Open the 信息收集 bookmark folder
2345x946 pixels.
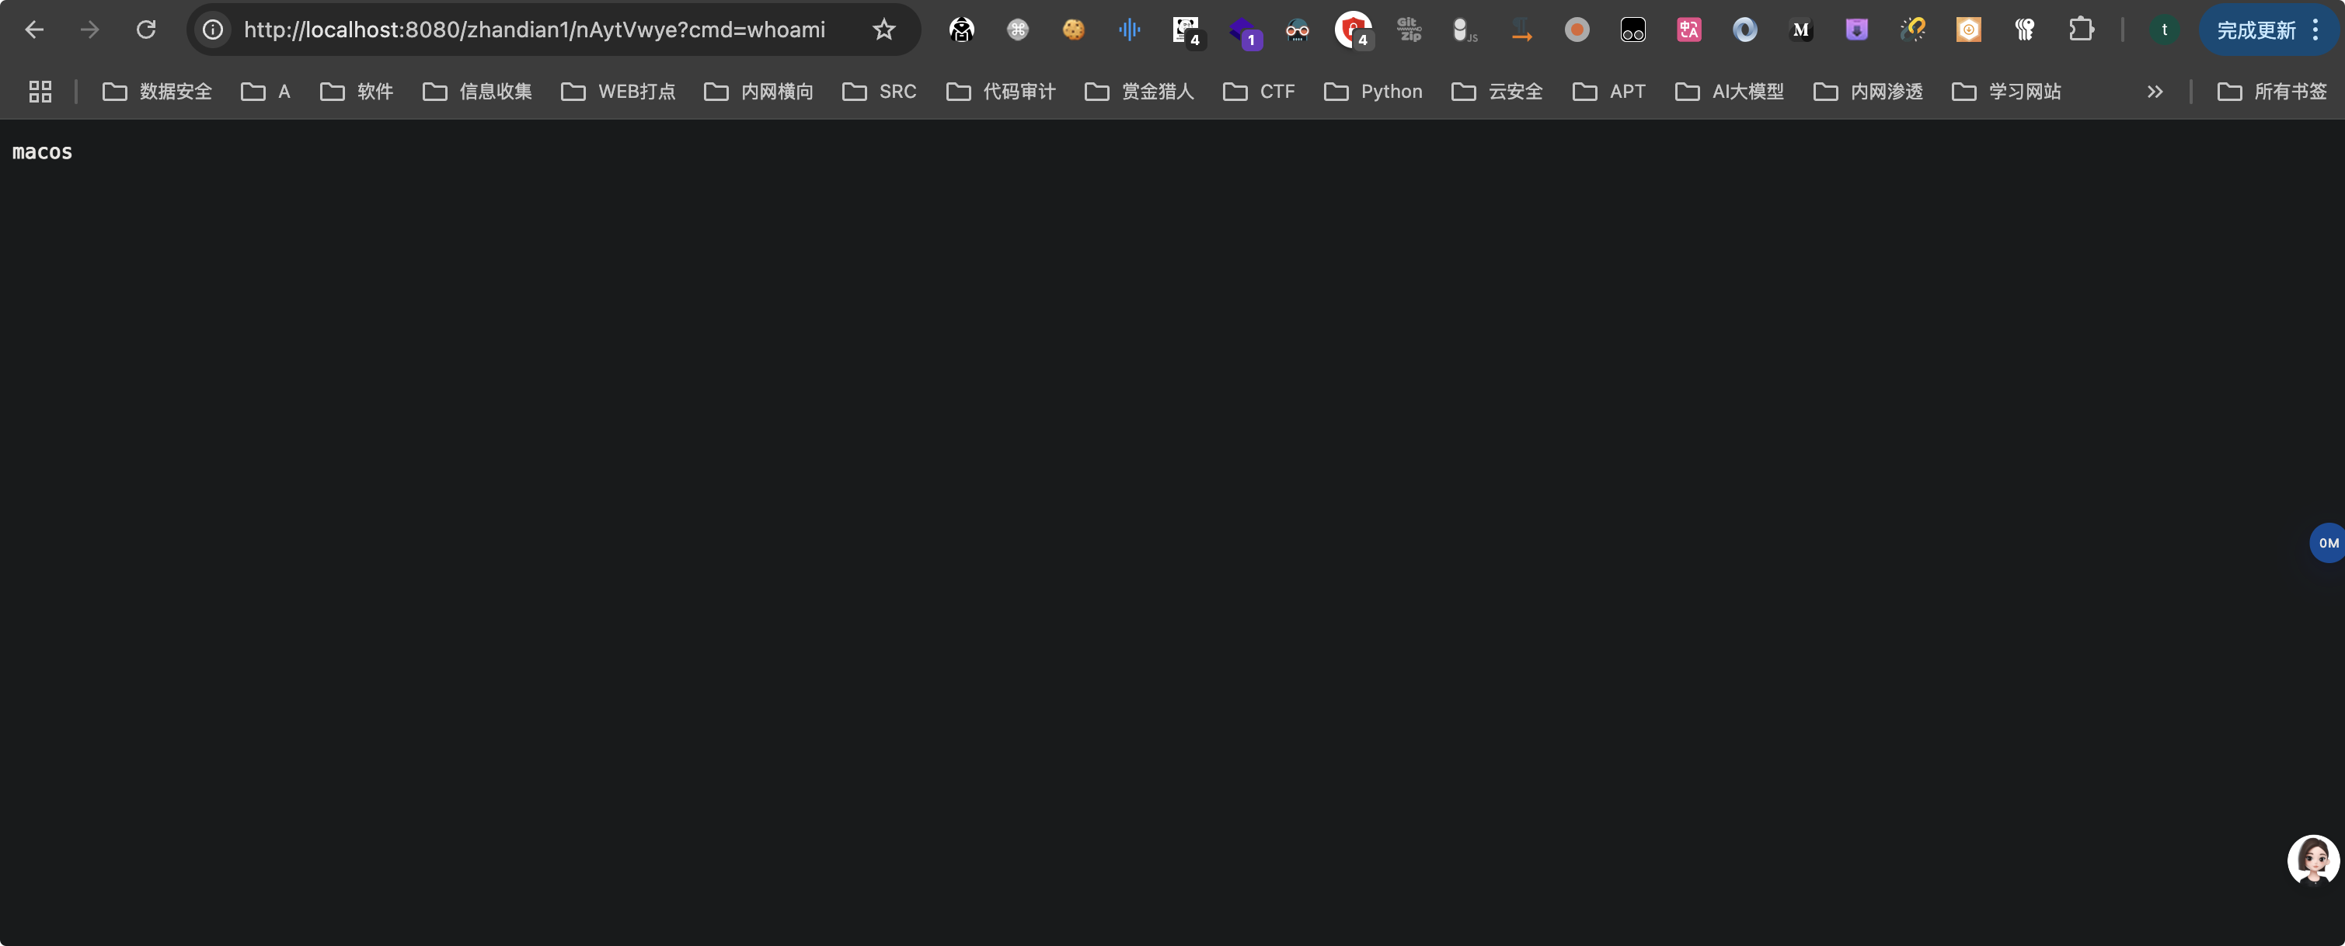tap(478, 92)
